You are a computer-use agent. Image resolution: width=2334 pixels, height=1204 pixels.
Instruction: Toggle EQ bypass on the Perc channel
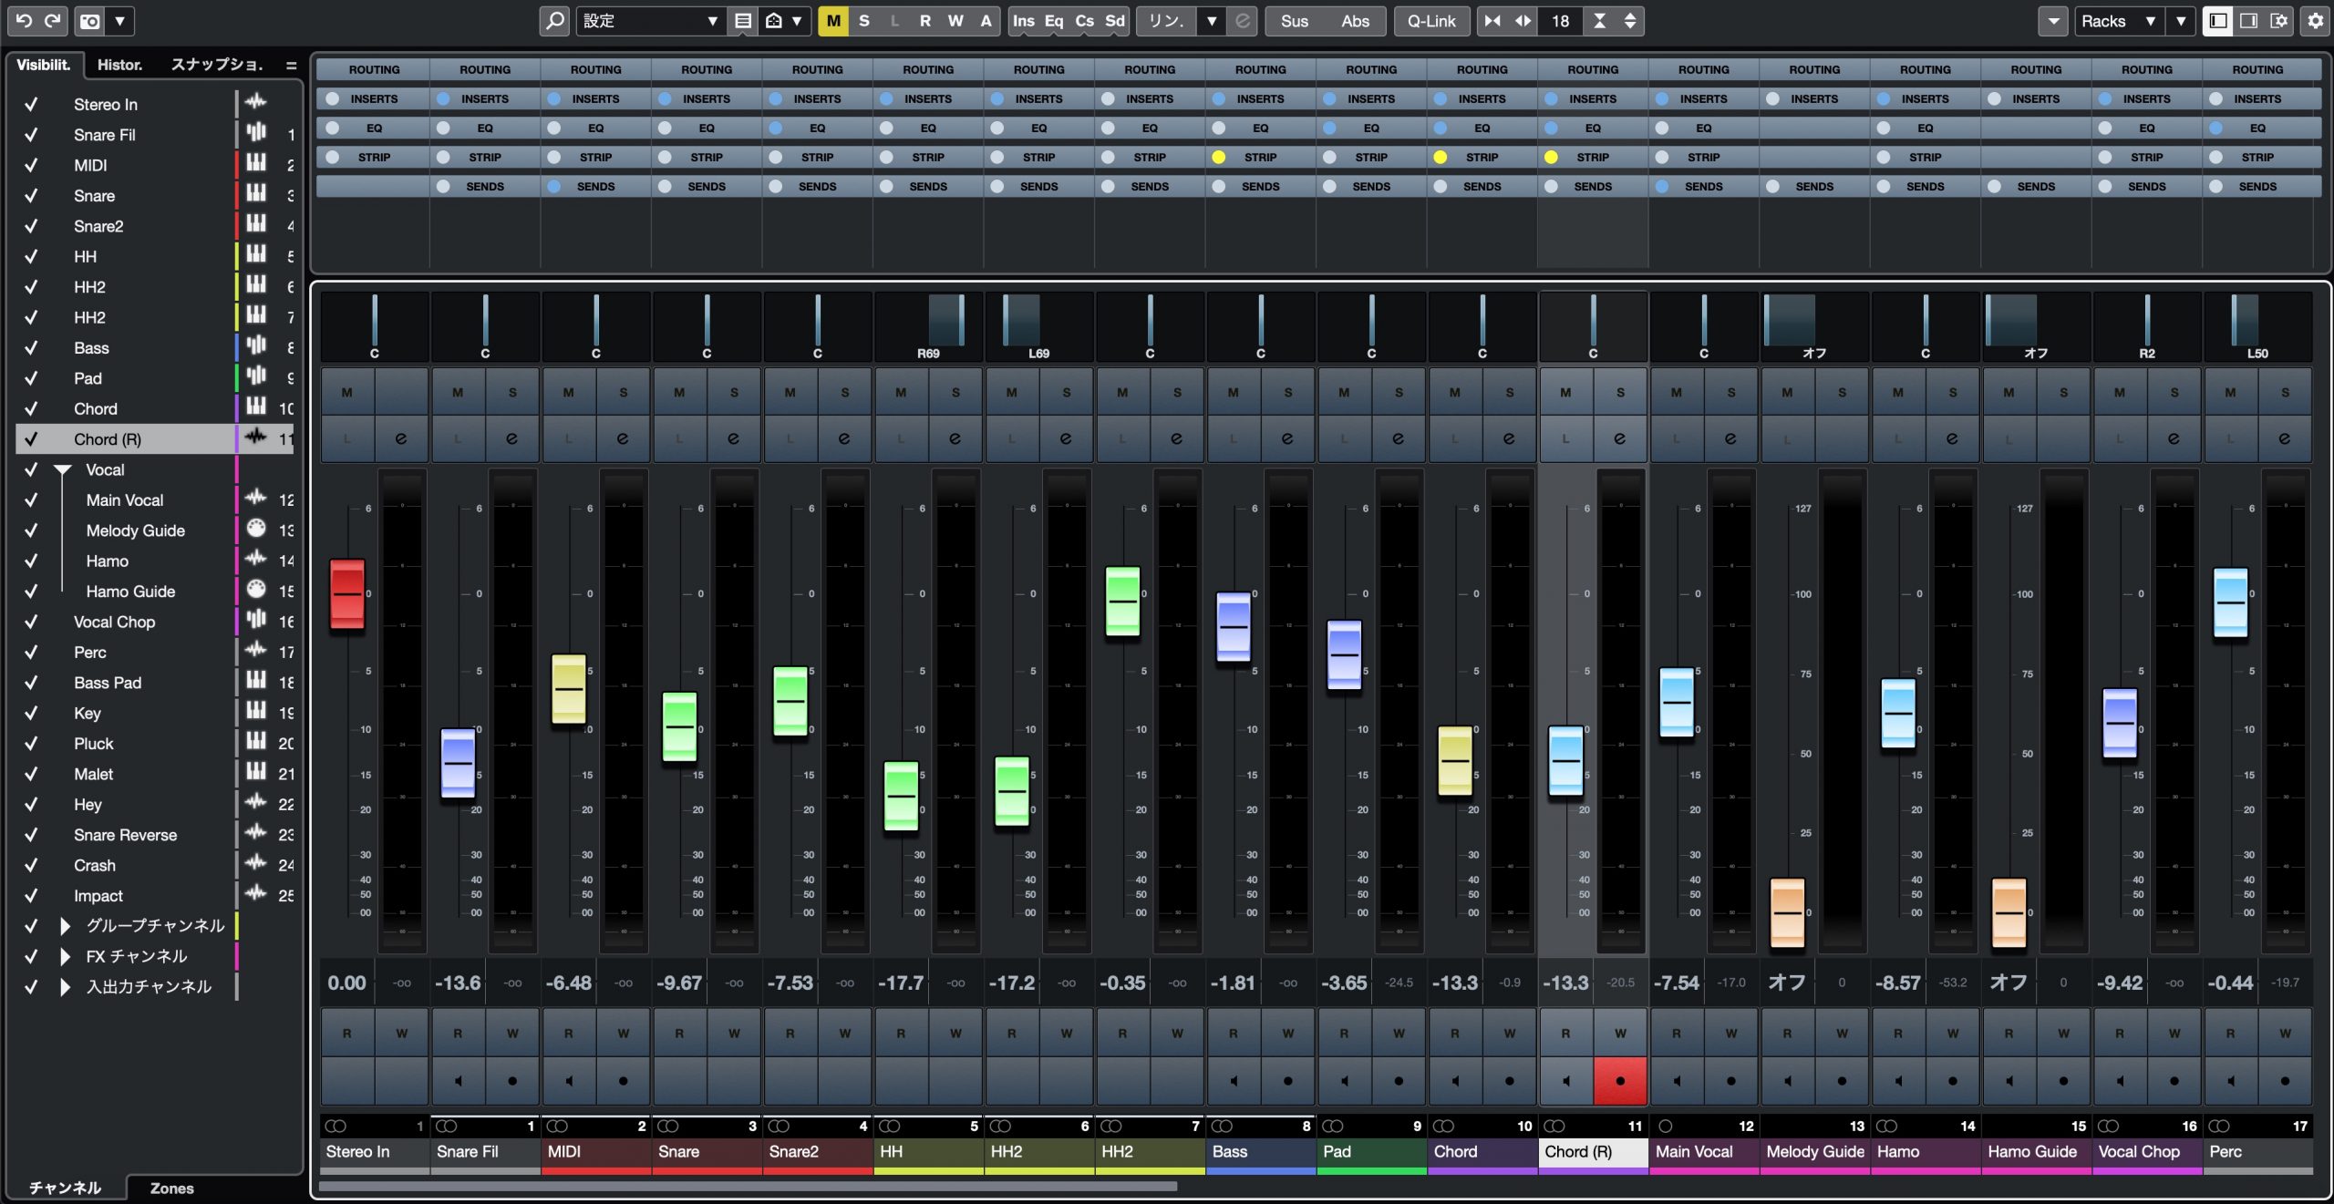tap(2216, 128)
